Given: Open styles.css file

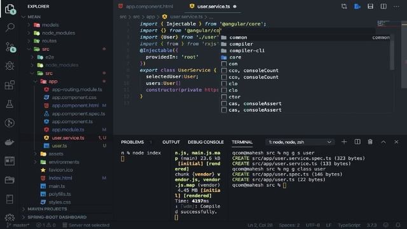Looking at the screenshot, I should click(x=59, y=202).
